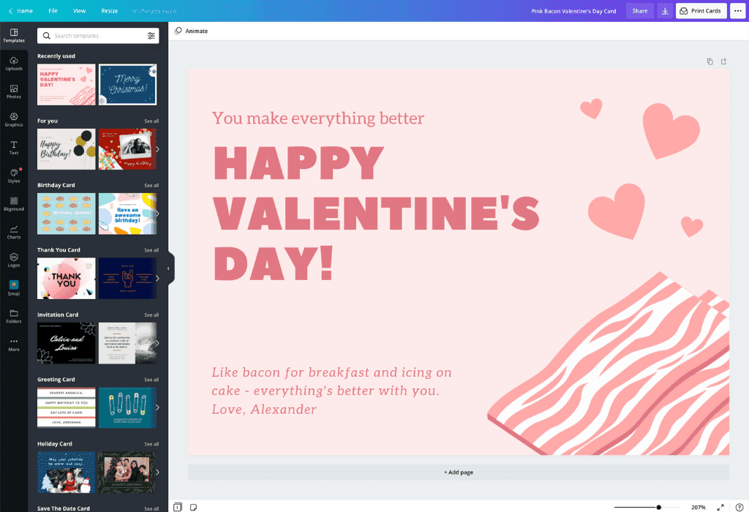Adjust the zoom slider
This screenshot has height=512, width=749.
(x=658, y=505)
